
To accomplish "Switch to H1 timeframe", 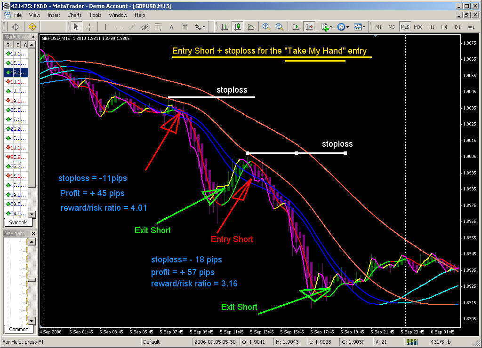I will tap(431, 27).
